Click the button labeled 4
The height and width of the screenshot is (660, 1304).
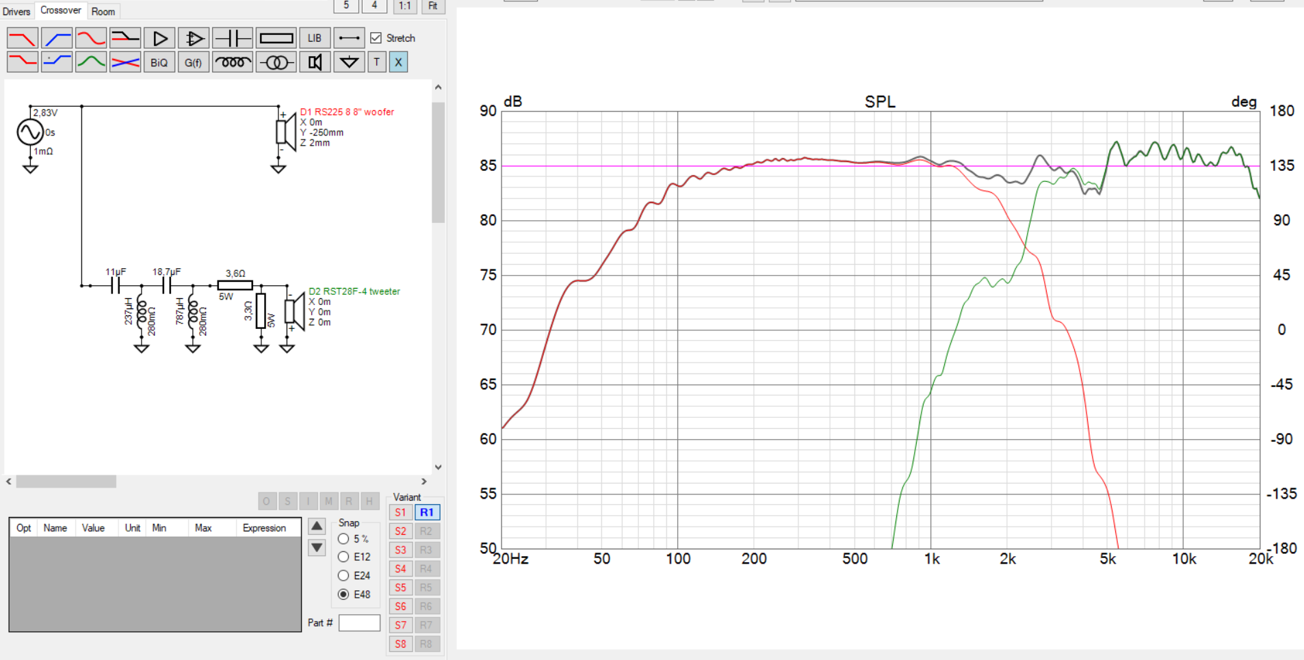coord(374,6)
